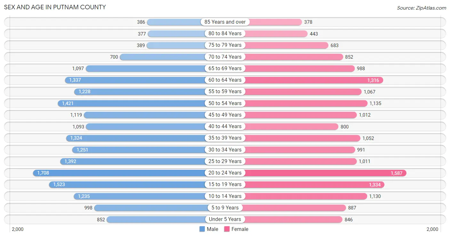Click the blue Male legend swatch
This screenshot has width=450, height=237.
202,229
